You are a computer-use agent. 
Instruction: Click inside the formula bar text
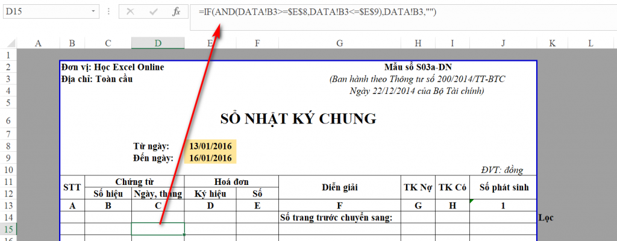click(317, 12)
